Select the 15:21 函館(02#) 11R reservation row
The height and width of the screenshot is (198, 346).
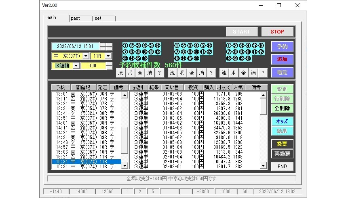click(86, 157)
